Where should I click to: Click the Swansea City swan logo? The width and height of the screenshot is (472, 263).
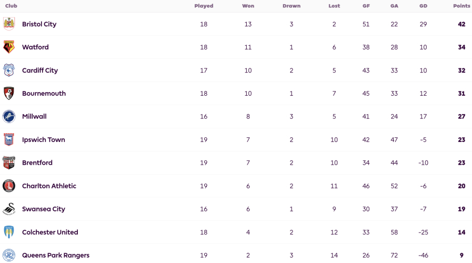coord(9,209)
